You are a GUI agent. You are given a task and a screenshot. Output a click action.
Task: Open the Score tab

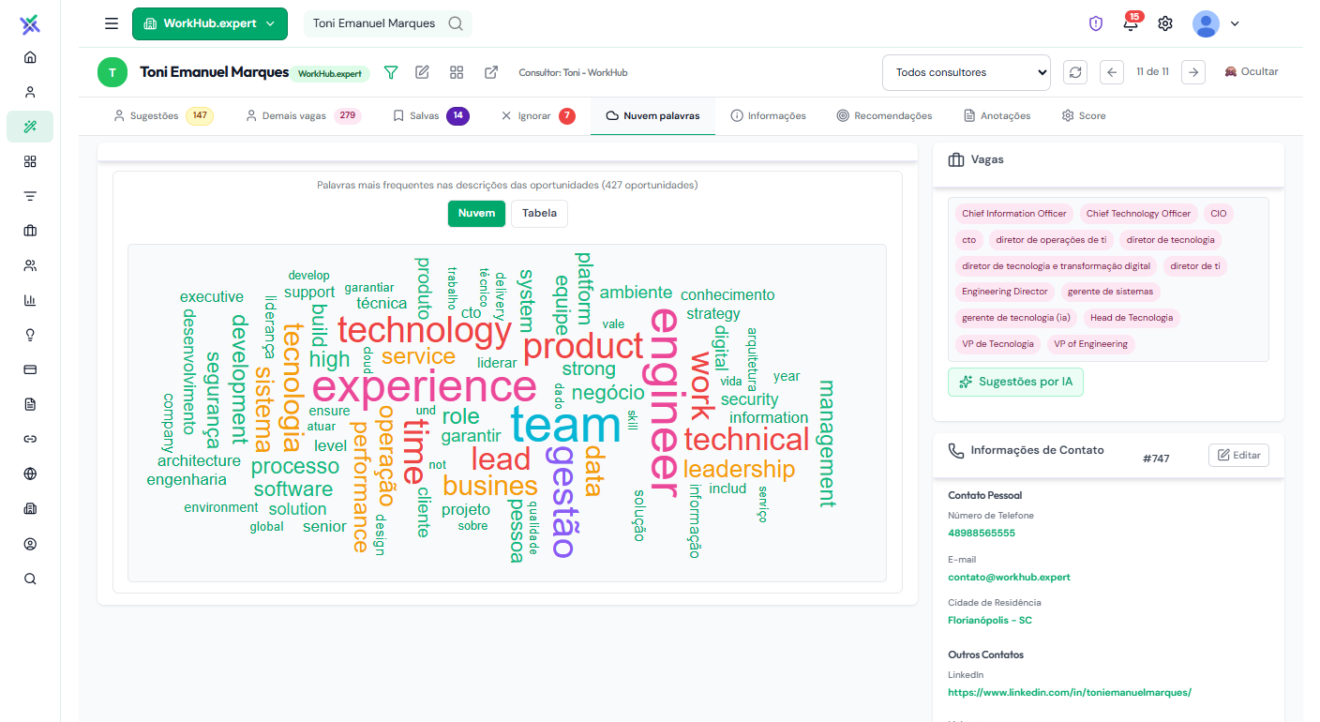[1083, 116]
